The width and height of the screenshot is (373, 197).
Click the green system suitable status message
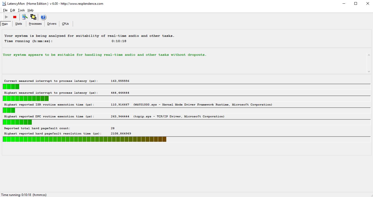pyautogui.click(x=105, y=55)
